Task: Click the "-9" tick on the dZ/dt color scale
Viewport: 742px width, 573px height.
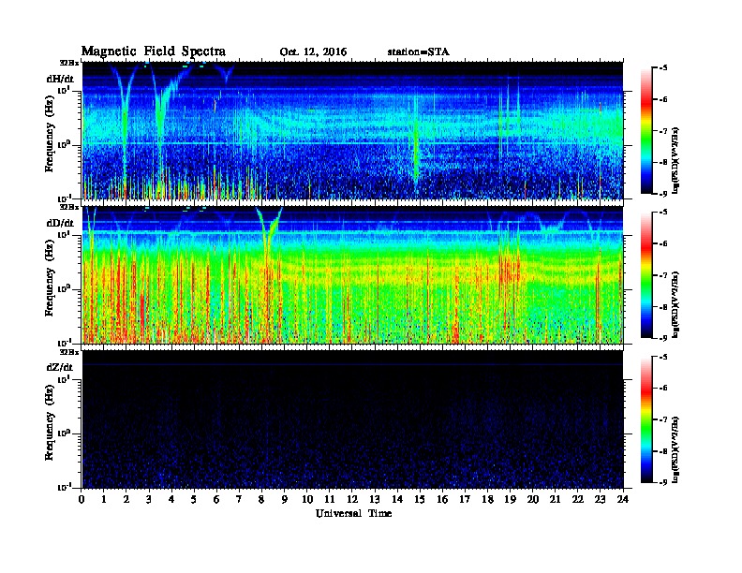Action: point(662,482)
